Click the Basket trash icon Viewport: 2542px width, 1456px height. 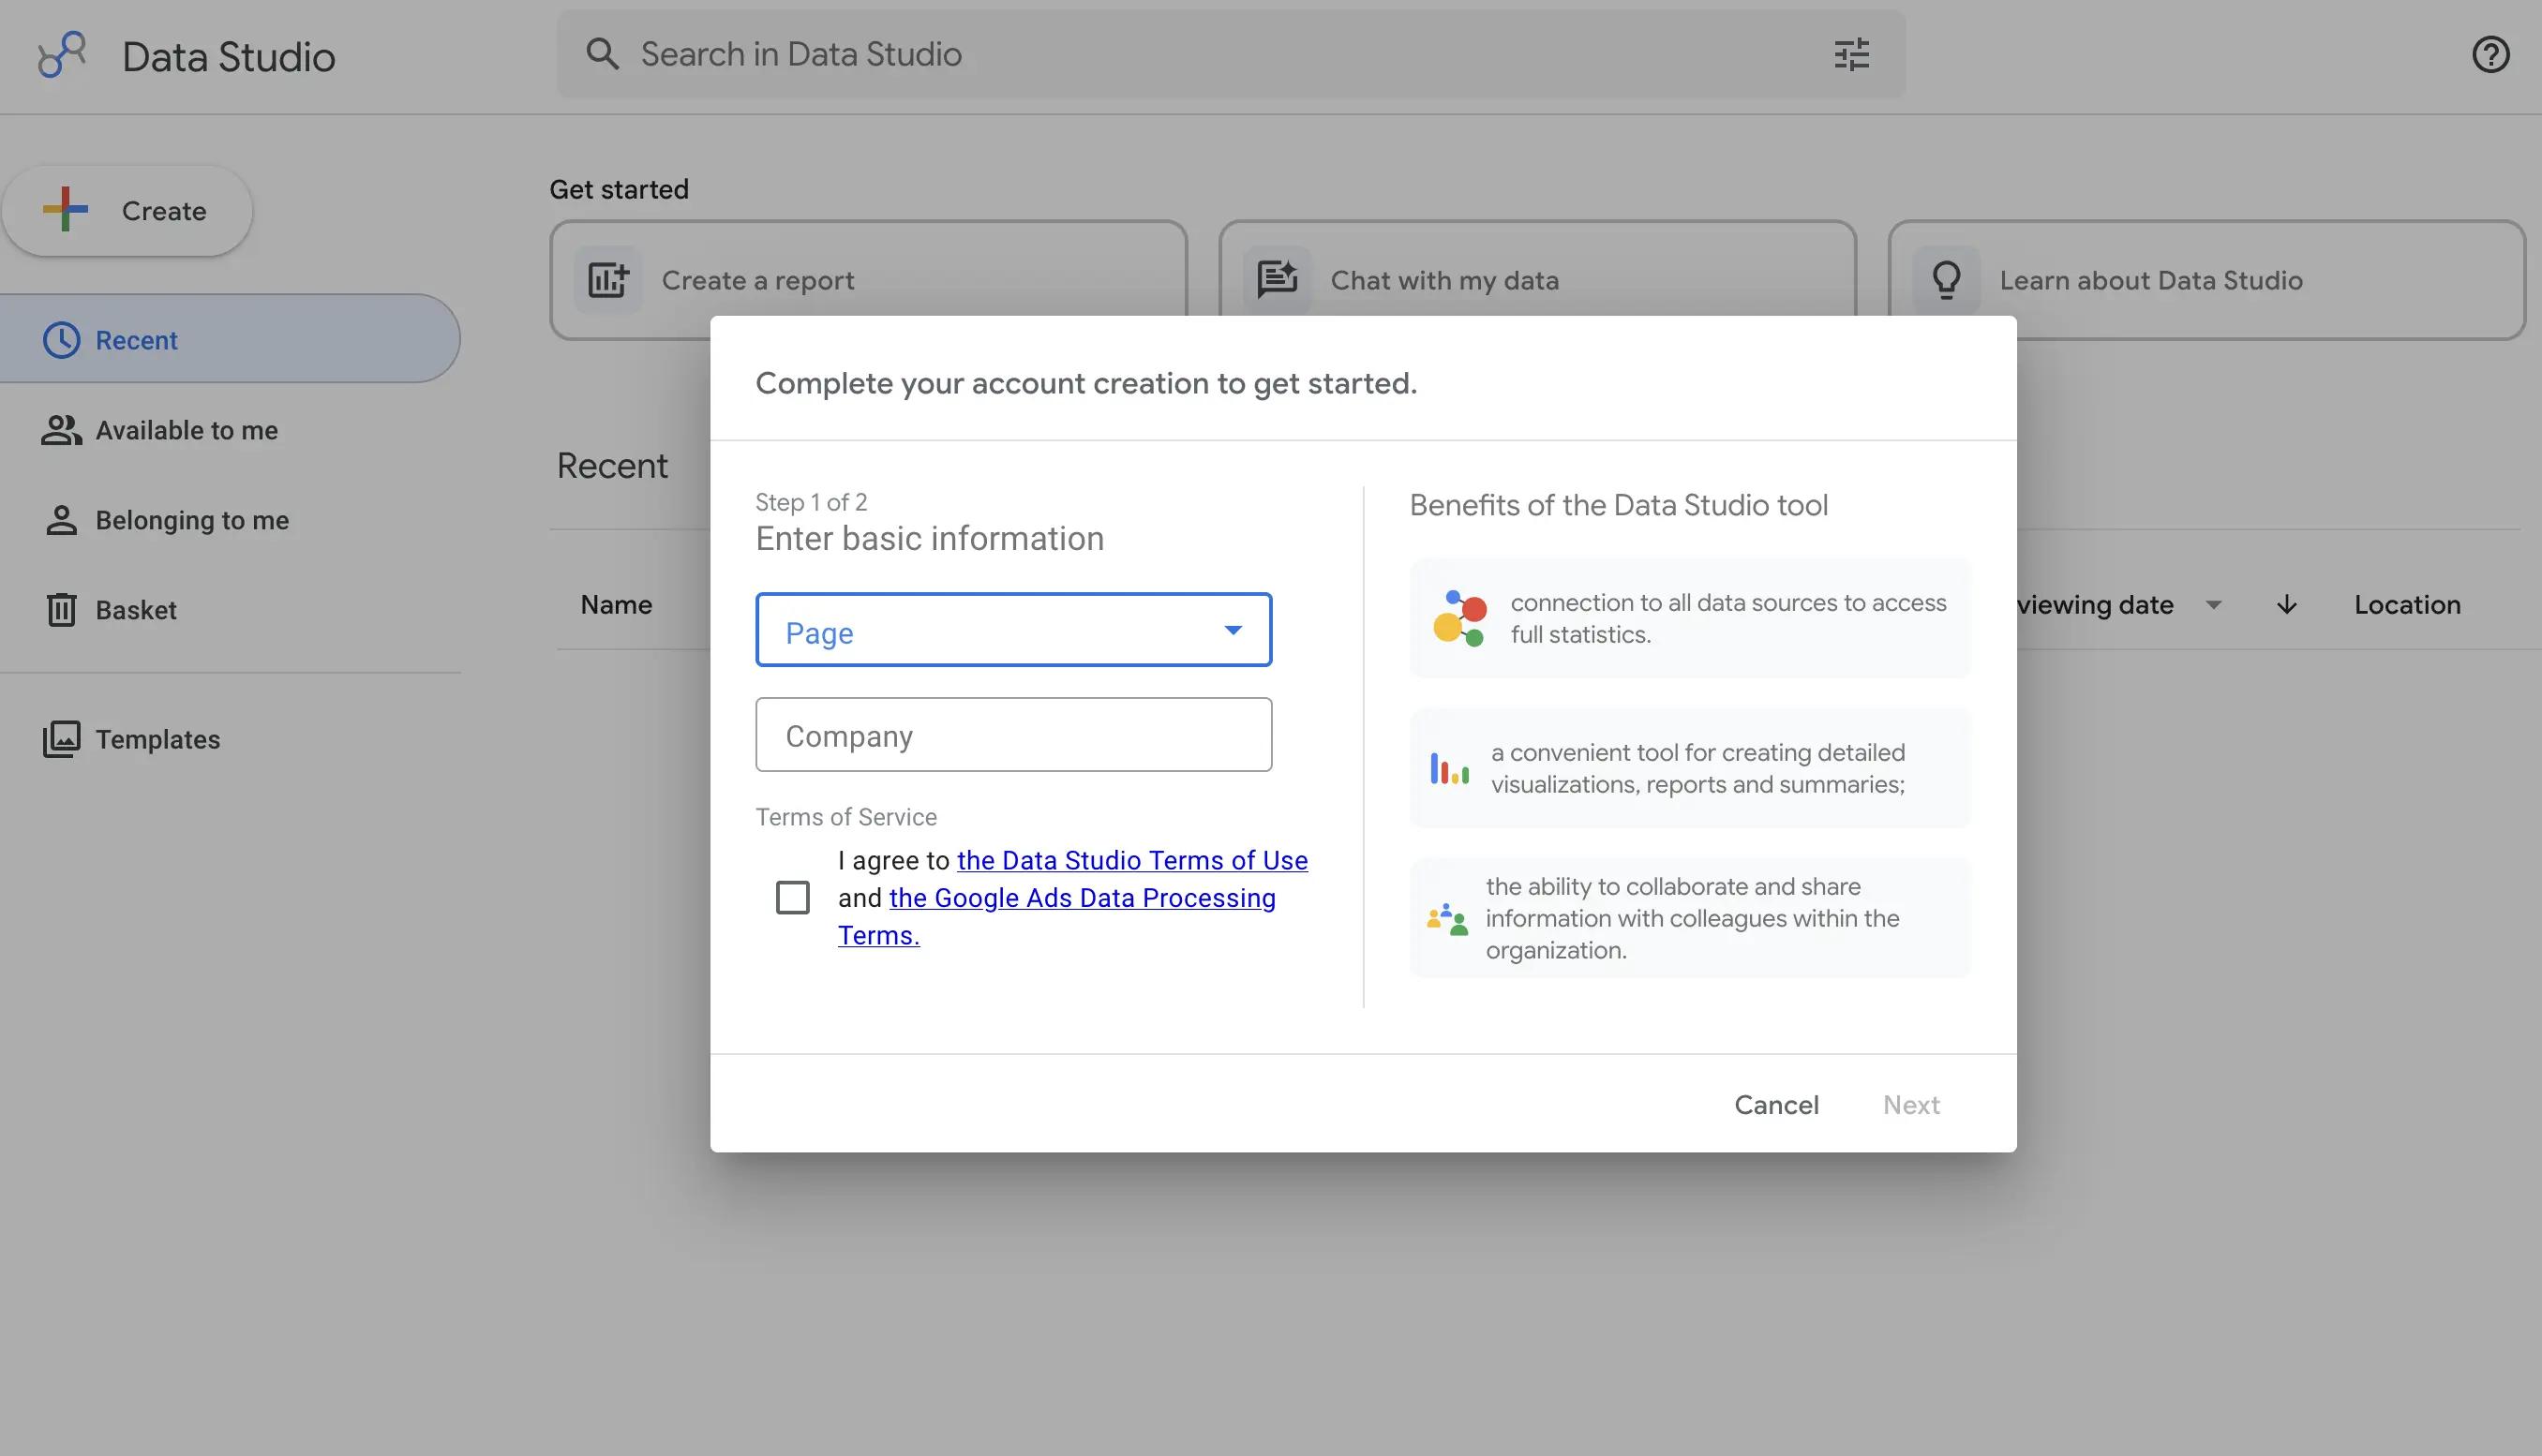61,610
